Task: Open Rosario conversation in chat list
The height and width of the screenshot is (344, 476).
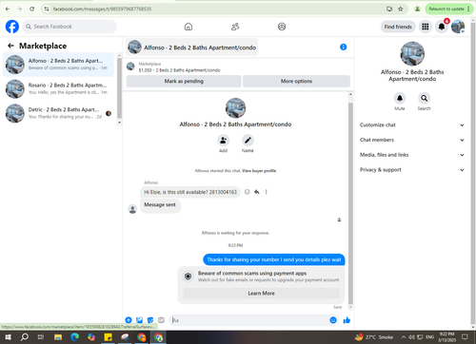Action: [58, 88]
